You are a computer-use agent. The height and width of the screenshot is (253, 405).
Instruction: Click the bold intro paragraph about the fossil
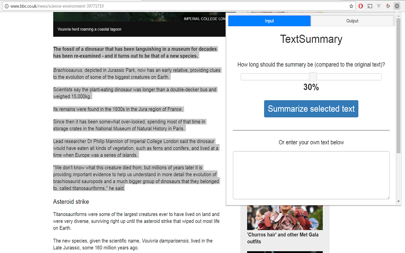(x=135, y=52)
